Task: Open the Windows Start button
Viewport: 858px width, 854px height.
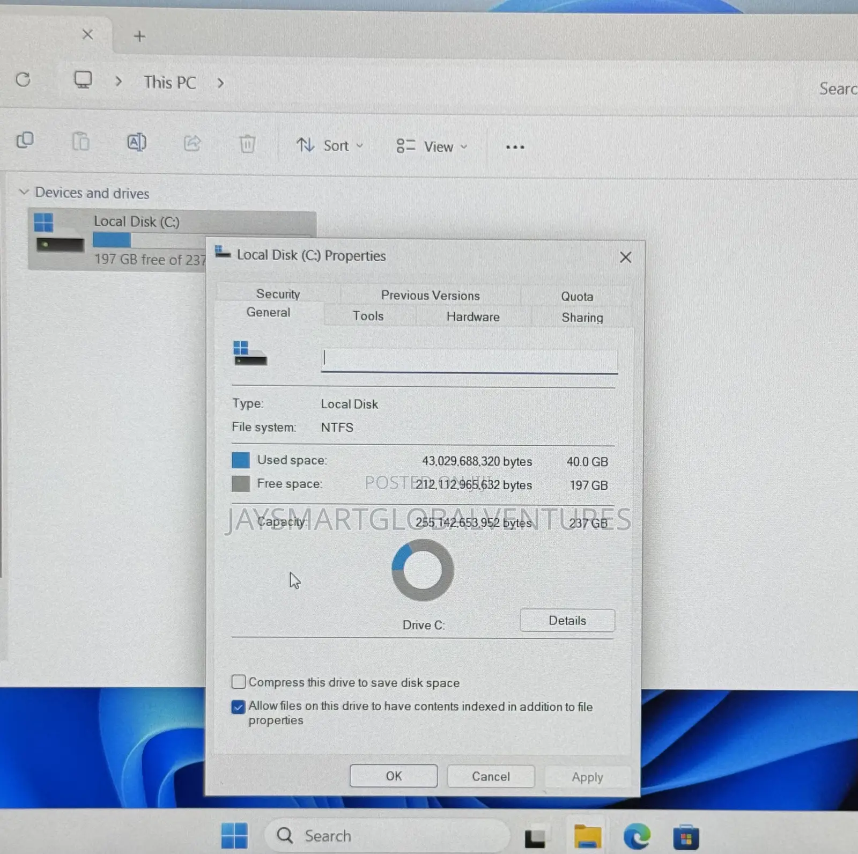Action: [234, 835]
